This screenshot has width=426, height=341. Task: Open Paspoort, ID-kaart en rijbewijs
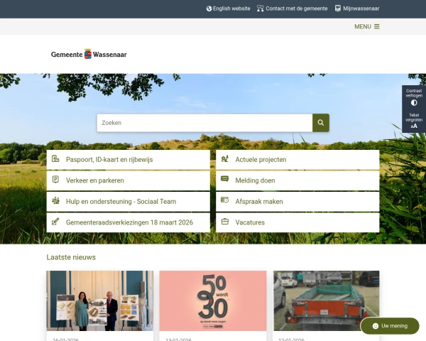129,160
